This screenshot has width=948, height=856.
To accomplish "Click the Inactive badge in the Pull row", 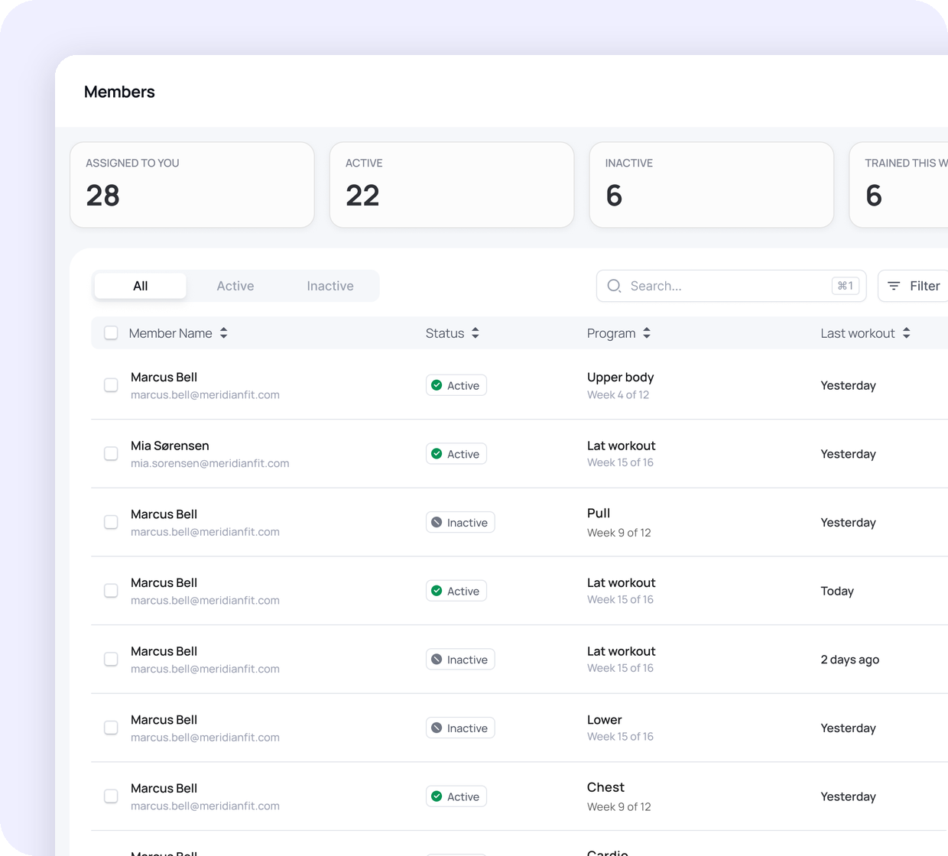I will (x=460, y=523).
